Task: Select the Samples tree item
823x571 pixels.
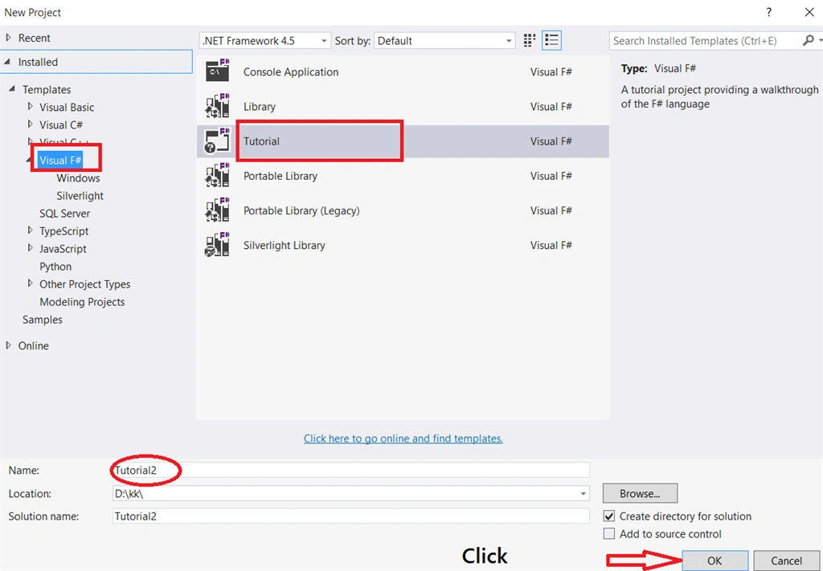Action: tap(42, 320)
